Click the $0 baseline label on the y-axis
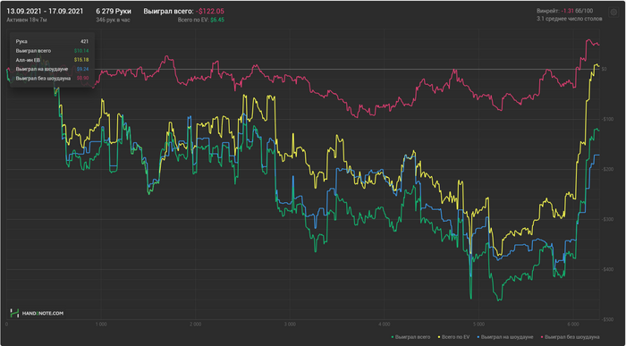Image resolution: width=626 pixels, height=346 pixels. point(604,69)
